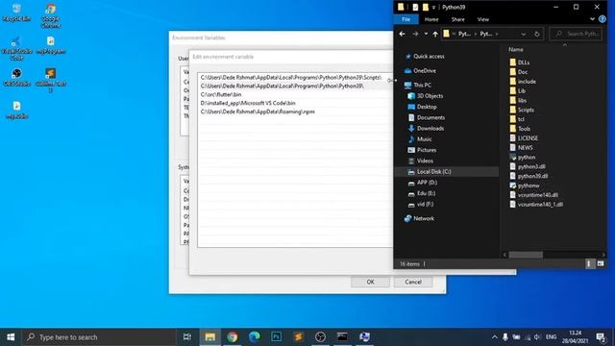Go up one folder level in File Explorer
The height and width of the screenshot is (346, 615).
pyautogui.click(x=435, y=35)
